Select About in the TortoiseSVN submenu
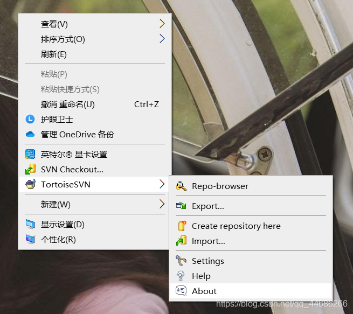This screenshot has width=353, height=314. click(x=251, y=291)
